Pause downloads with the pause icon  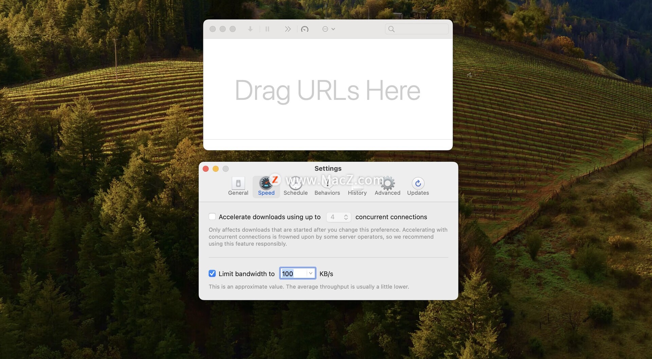pos(267,29)
